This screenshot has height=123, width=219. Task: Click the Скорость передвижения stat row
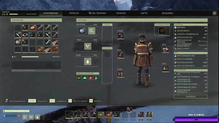(x=191, y=34)
